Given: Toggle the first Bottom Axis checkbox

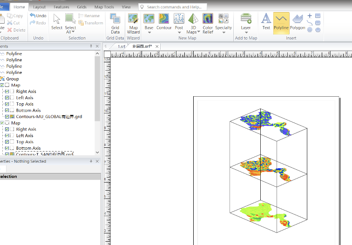Looking at the screenshot, I should coord(7,111).
